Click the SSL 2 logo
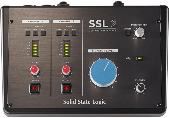Viewport: 169px width, 118px height. point(103,26)
